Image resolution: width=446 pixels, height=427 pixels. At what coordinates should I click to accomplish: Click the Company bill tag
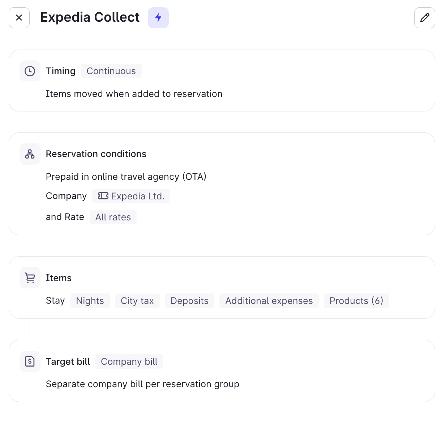pyautogui.click(x=129, y=362)
